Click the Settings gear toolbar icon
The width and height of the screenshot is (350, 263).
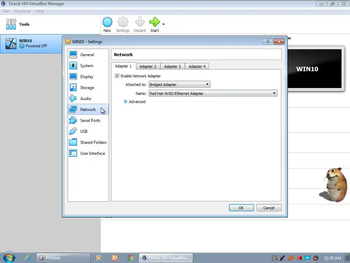click(x=123, y=24)
